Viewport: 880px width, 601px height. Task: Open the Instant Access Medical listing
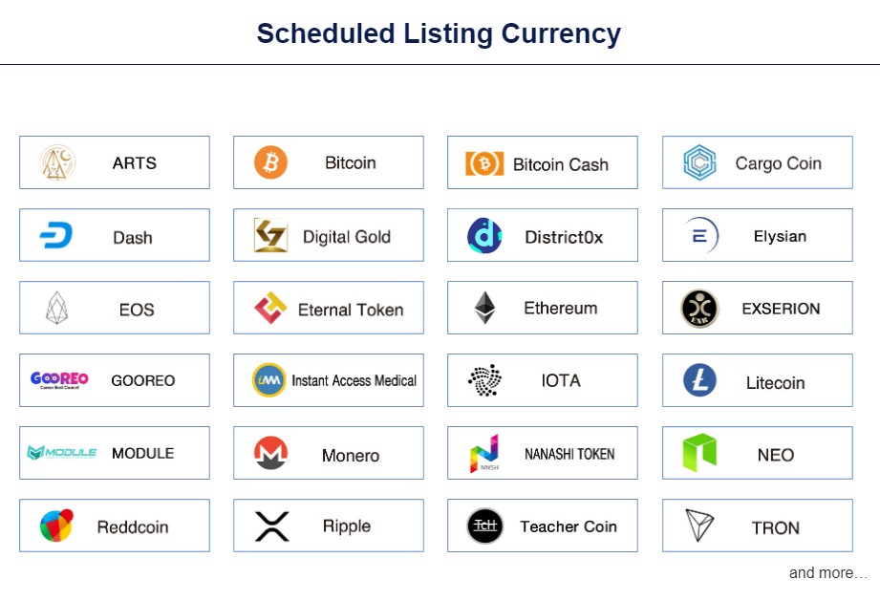pos(329,380)
